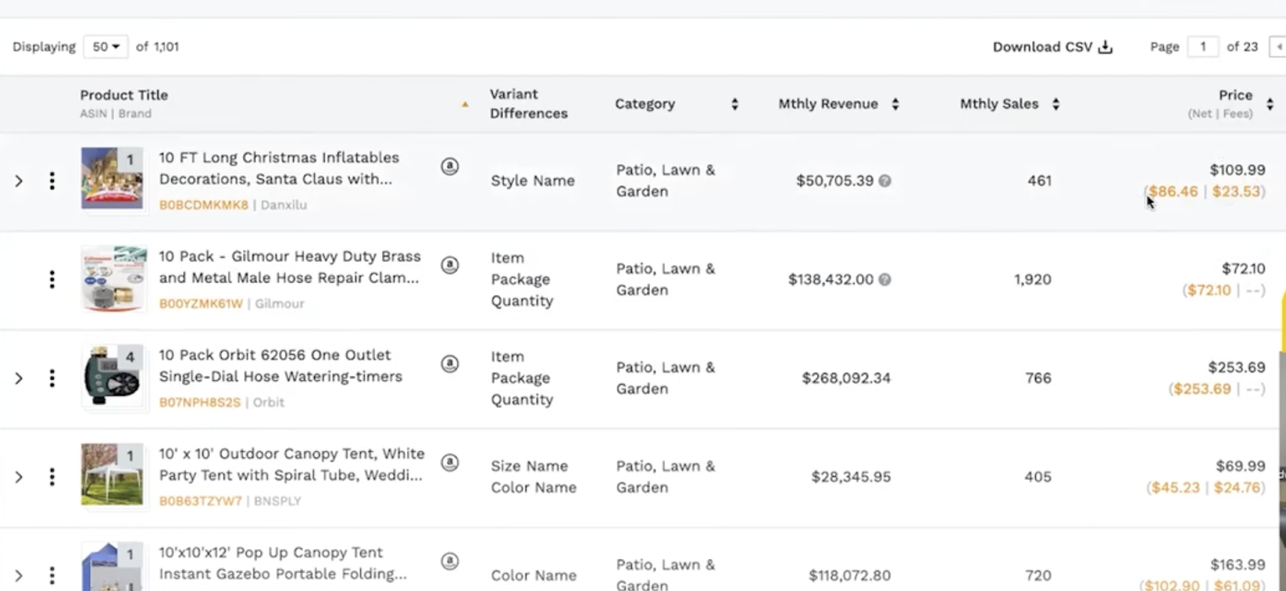
Task: Click the $86.46 net price figure
Action: tap(1173, 191)
